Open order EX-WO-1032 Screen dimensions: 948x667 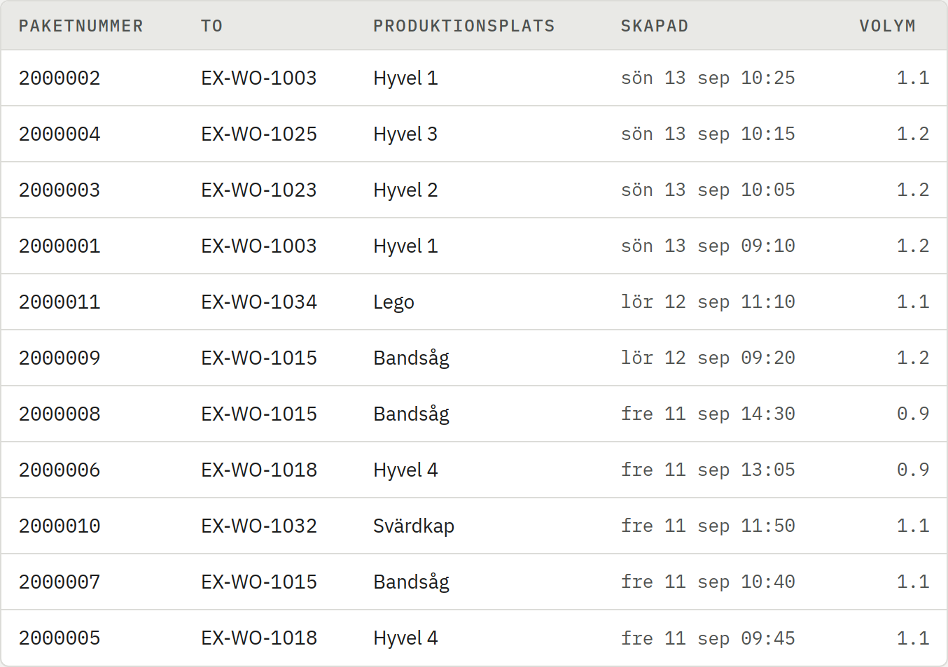[259, 526]
